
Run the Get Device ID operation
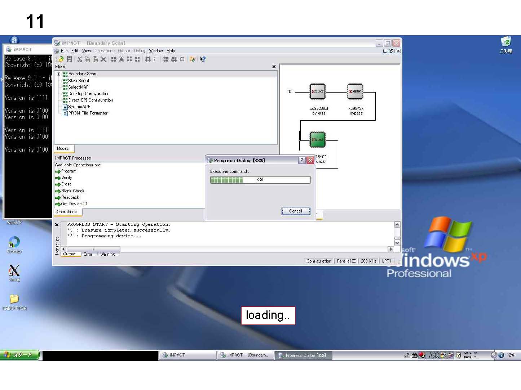click(x=71, y=204)
